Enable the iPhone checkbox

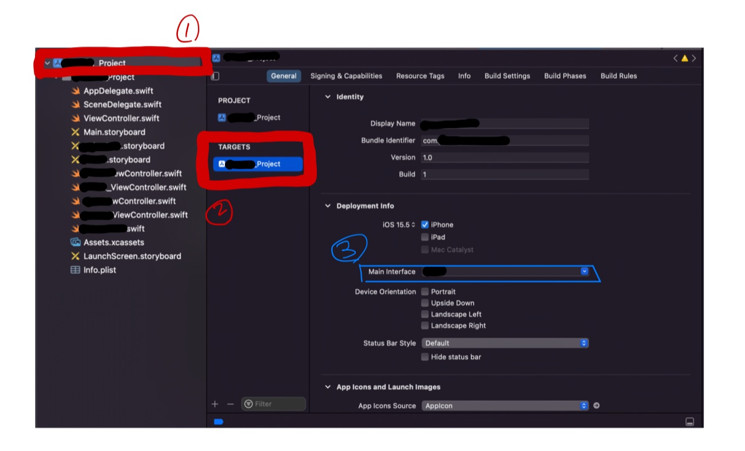tap(425, 224)
